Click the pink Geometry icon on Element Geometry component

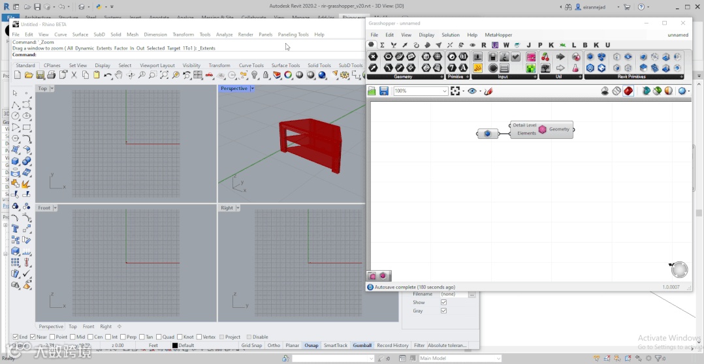pyautogui.click(x=542, y=130)
